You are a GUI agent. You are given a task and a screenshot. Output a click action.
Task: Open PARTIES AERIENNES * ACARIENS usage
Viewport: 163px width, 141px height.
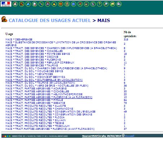point(36,88)
